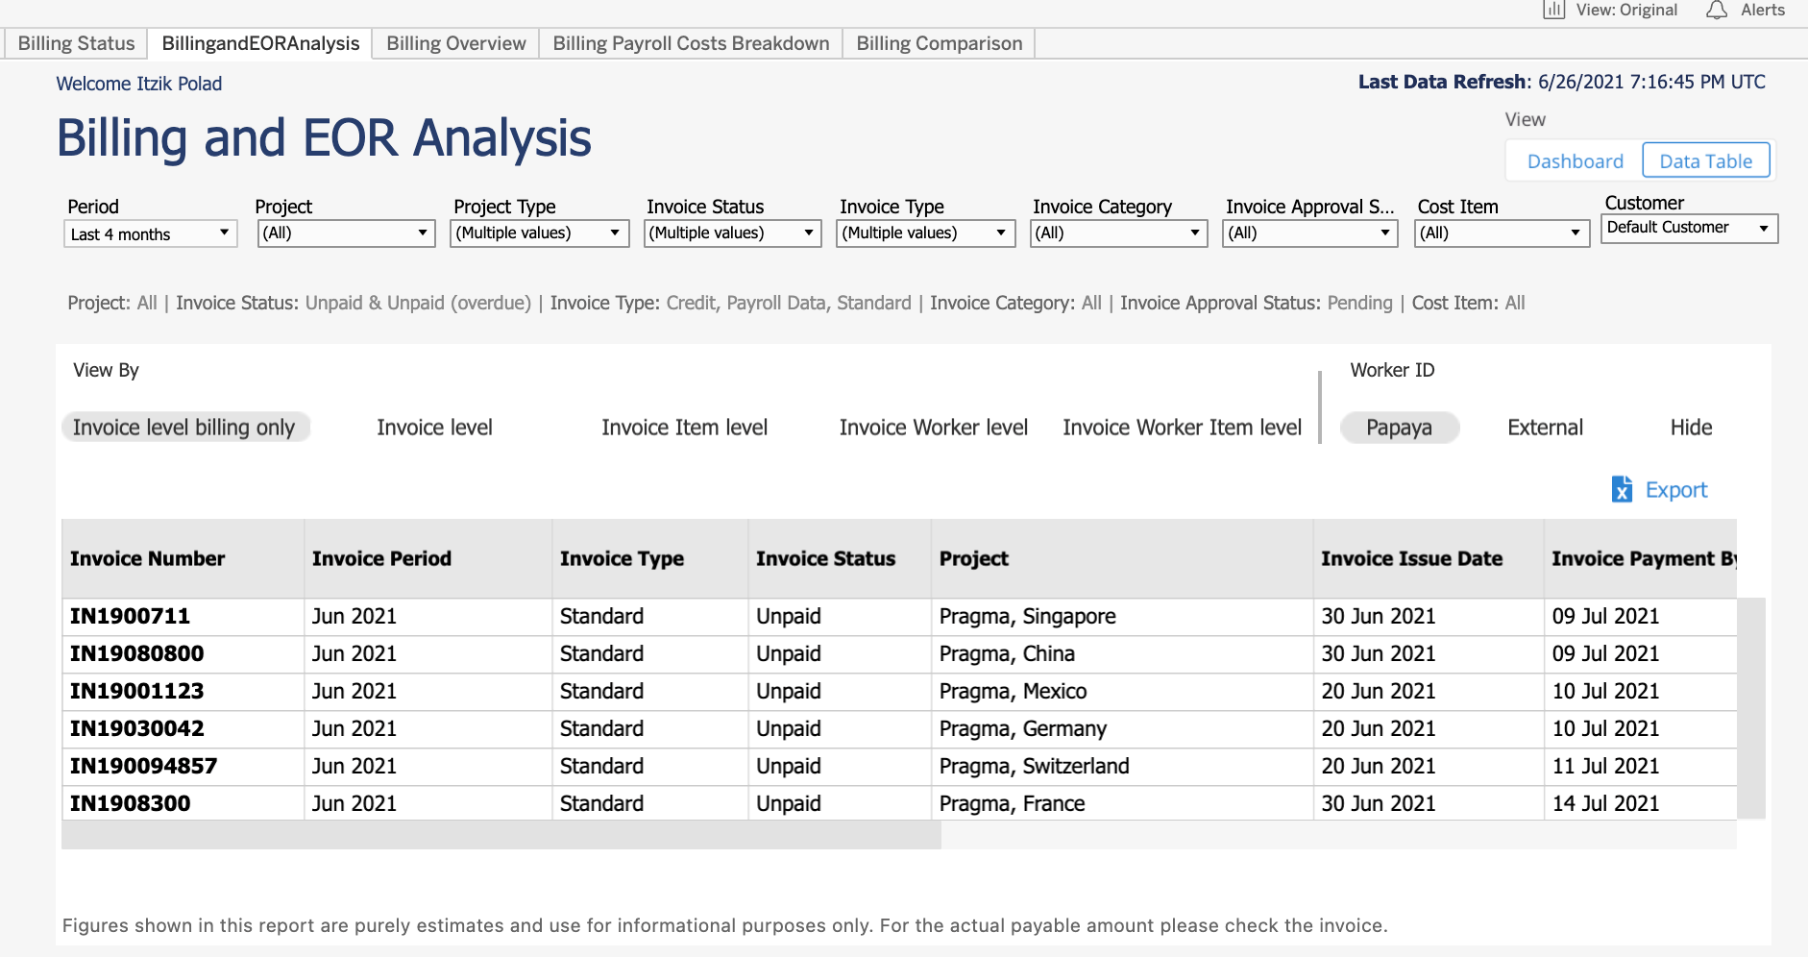Click the horizontal scrollbar below the table

[500, 835]
